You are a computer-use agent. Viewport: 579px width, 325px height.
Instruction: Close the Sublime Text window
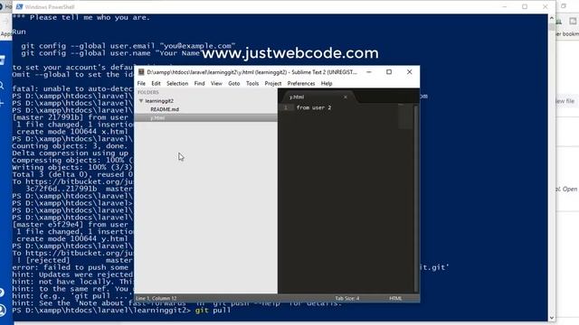[x=409, y=72]
